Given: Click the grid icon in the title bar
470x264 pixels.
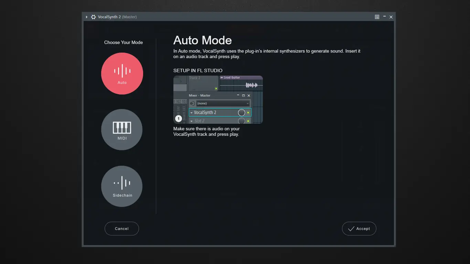Looking at the screenshot, I should [377, 17].
